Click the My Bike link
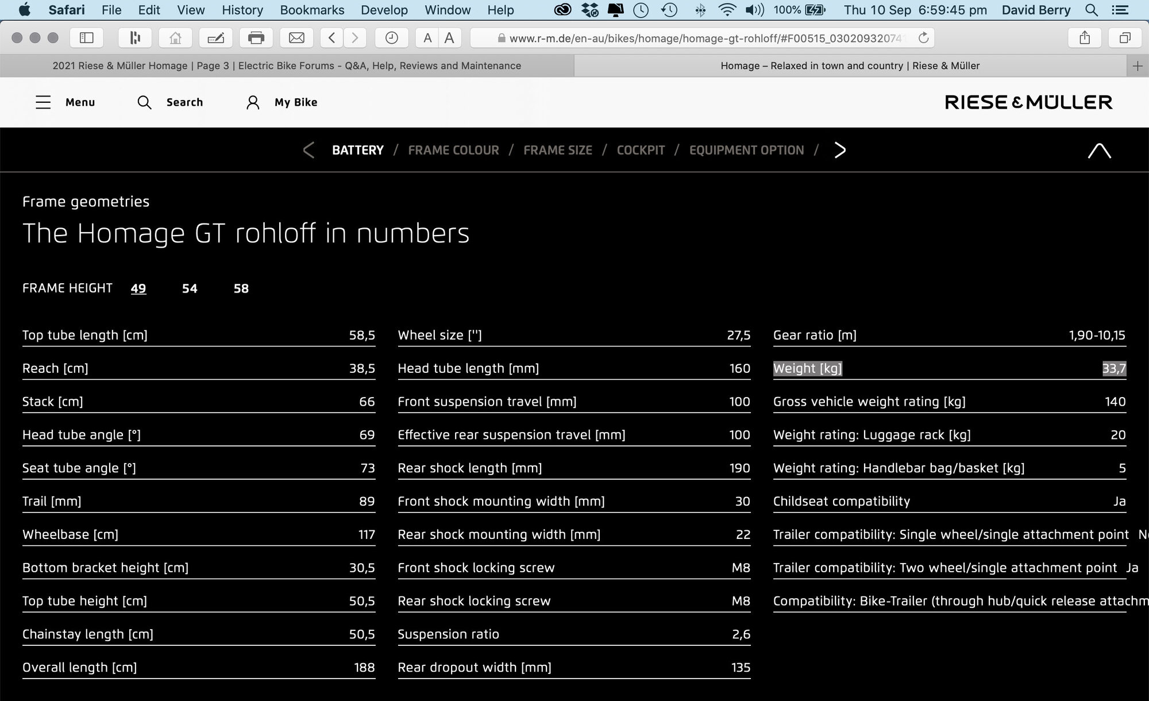The image size is (1149, 701). pos(295,102)
